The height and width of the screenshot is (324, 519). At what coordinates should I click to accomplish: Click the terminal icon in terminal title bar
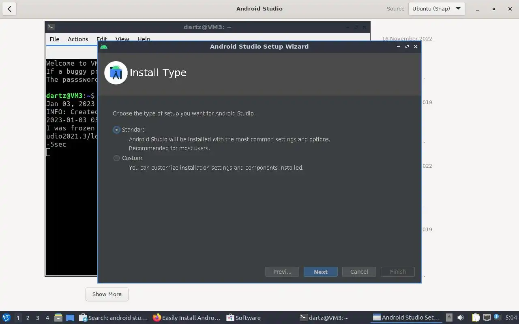(x=51, y=27)
